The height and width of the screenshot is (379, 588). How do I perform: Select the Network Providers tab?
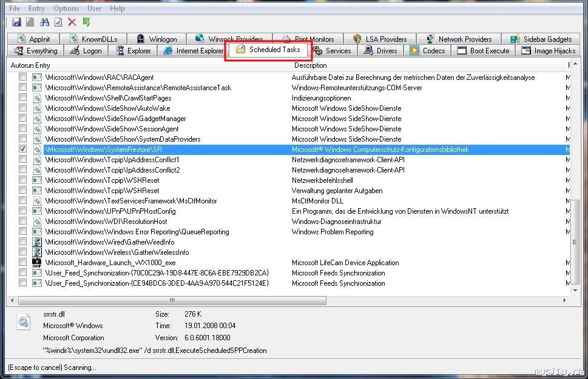click(x=459, y=39)
